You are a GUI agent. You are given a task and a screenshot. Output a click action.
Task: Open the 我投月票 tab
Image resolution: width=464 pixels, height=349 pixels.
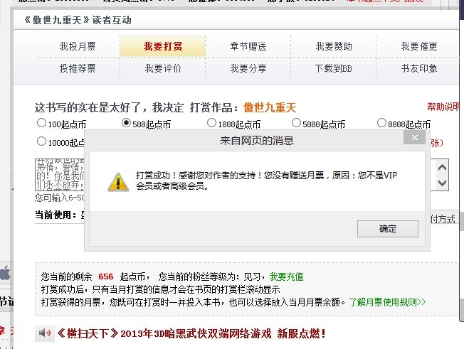(78, 46)
